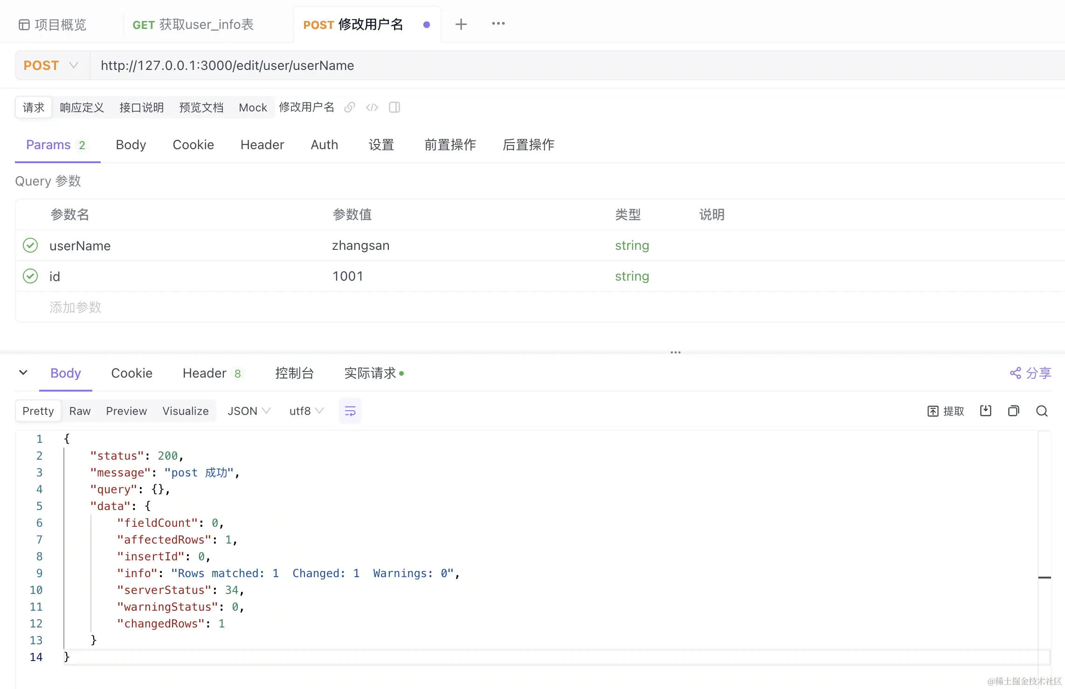Viewport: 1065px width, 689px height.
Task: Disable the userName query parameter
Action: pyautogui.click(x=30, y=245)
